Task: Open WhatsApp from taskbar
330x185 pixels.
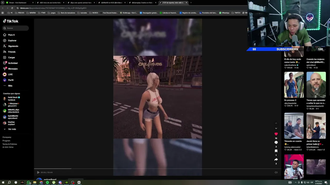Action: point(28,182)
